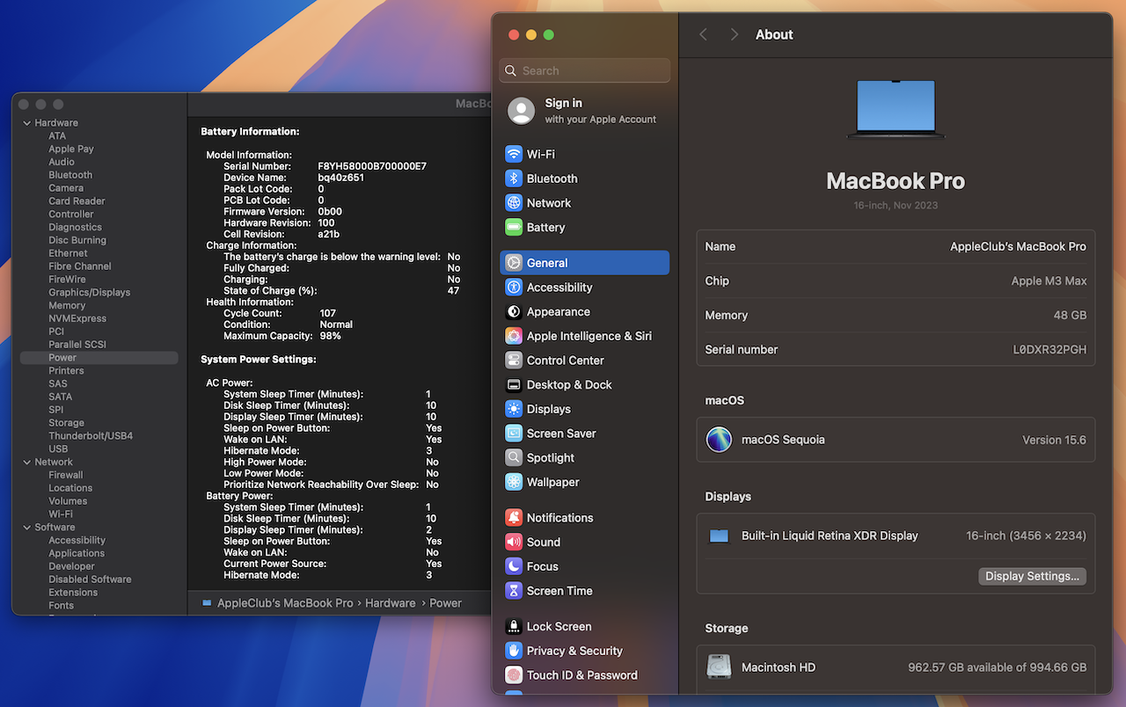Select the Notifications bell icon
The image size is (1126, 707).
[514, 518]
